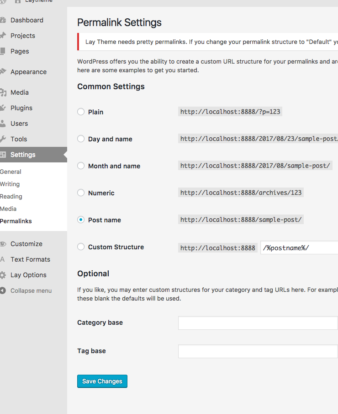Click the Appearance paintbrush icon
Screen dimensions: 338x414
pyautogui.click(x=3, y=72)
